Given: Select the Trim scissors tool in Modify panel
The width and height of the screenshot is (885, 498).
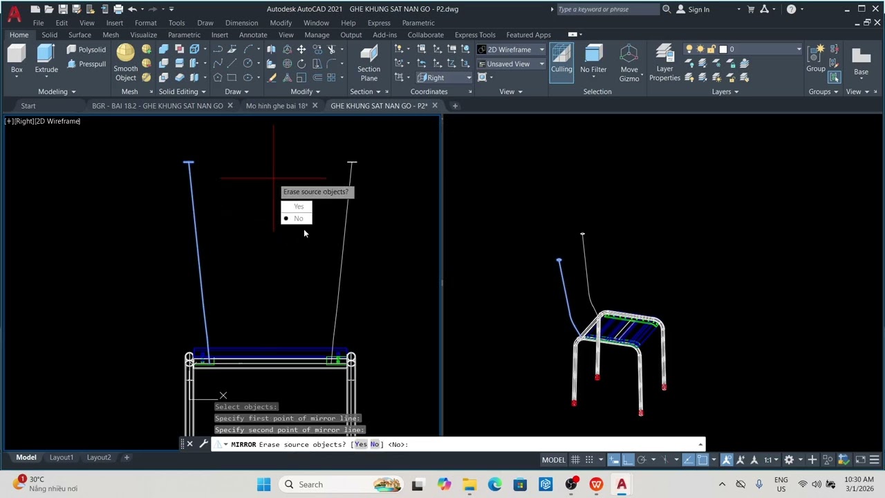Looking at the screenshot, I should click(331, 49).
